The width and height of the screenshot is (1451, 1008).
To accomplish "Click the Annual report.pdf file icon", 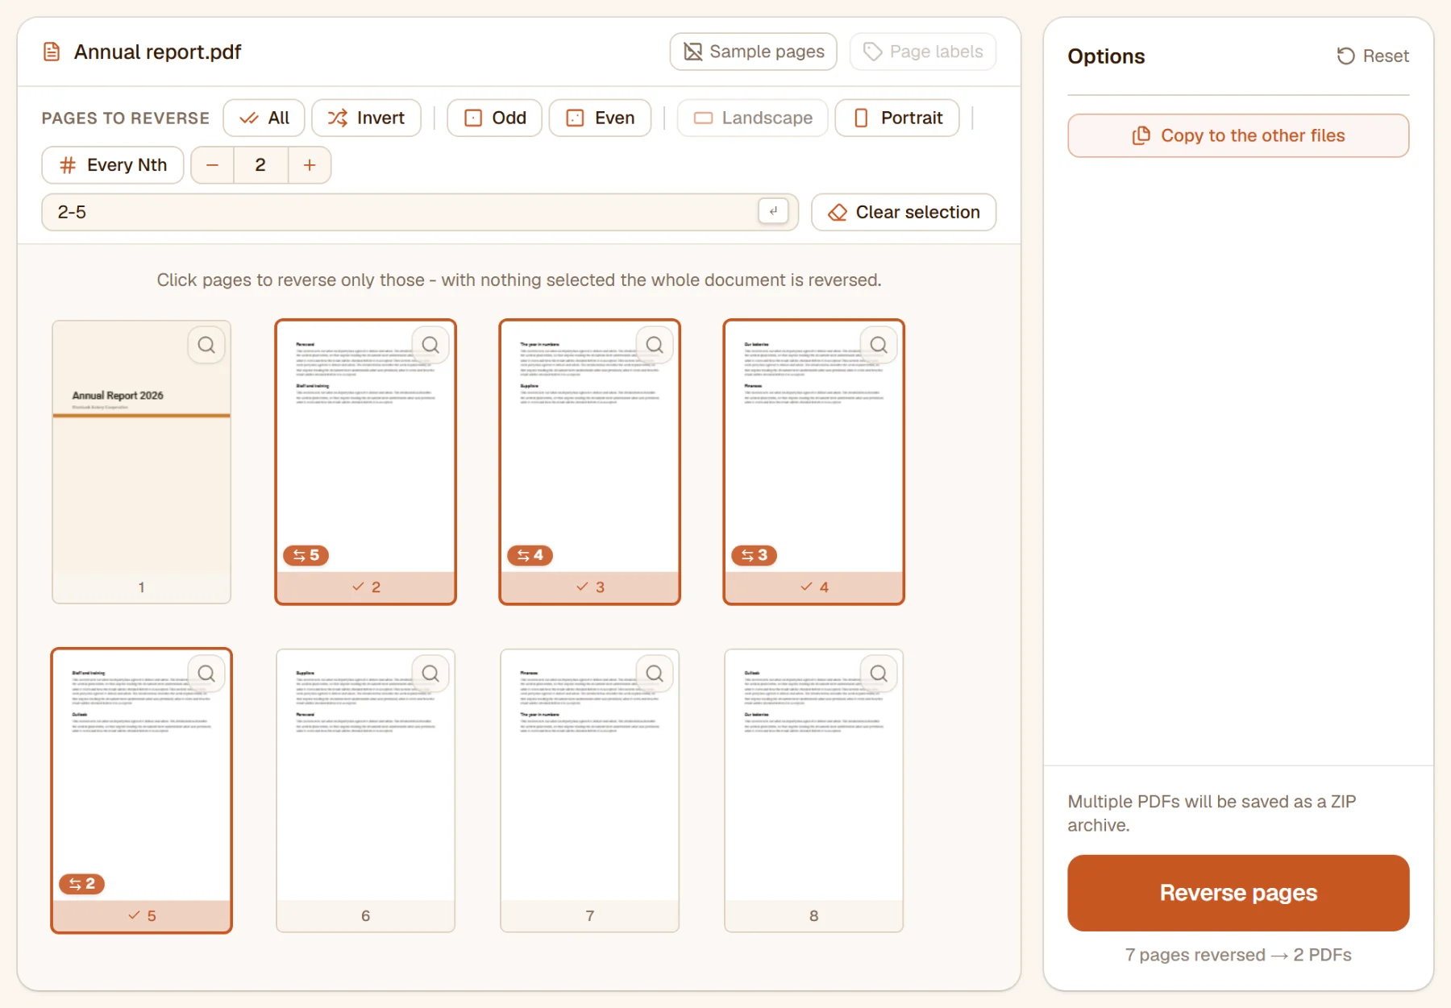I will (52, 52).
